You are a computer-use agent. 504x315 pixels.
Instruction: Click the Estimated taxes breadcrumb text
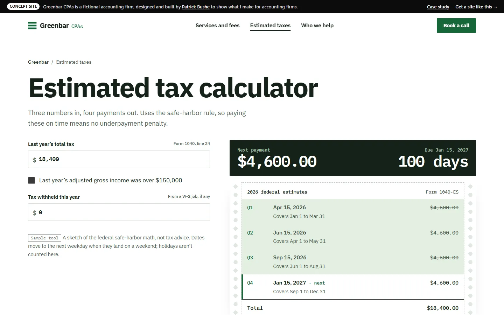(73, 62)
